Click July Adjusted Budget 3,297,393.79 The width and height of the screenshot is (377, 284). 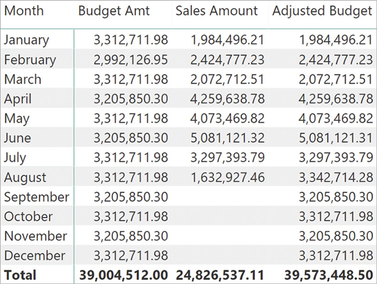(x=336, y=158)
